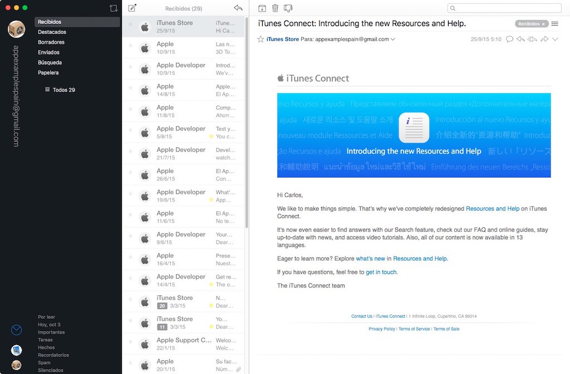Click the reply arrow above the message list
570x374 pixels.
pyautogui.click(x=238, y=8)
